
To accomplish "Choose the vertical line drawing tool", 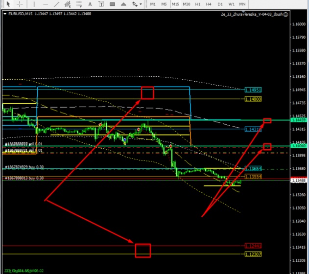I will (x=34, y=4).
